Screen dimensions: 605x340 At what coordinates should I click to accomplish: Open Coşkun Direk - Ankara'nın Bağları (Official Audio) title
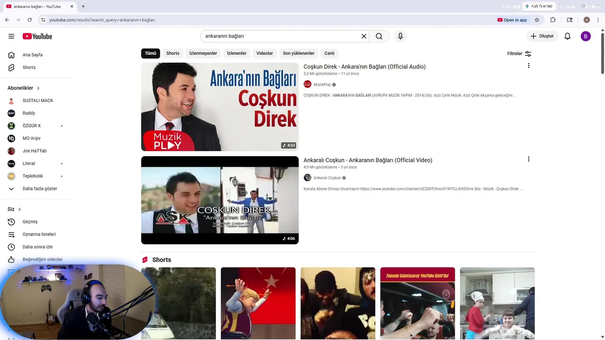364,67
